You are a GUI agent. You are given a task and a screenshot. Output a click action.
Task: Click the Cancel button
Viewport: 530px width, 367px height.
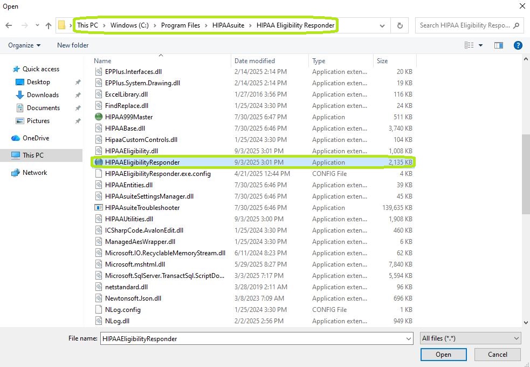point(498,355)
